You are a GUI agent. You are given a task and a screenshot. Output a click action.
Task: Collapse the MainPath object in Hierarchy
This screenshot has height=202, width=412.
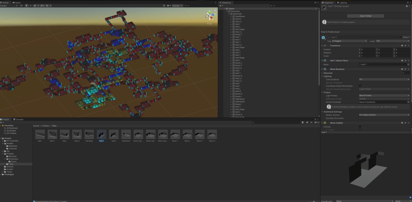(x=229, y=14)
